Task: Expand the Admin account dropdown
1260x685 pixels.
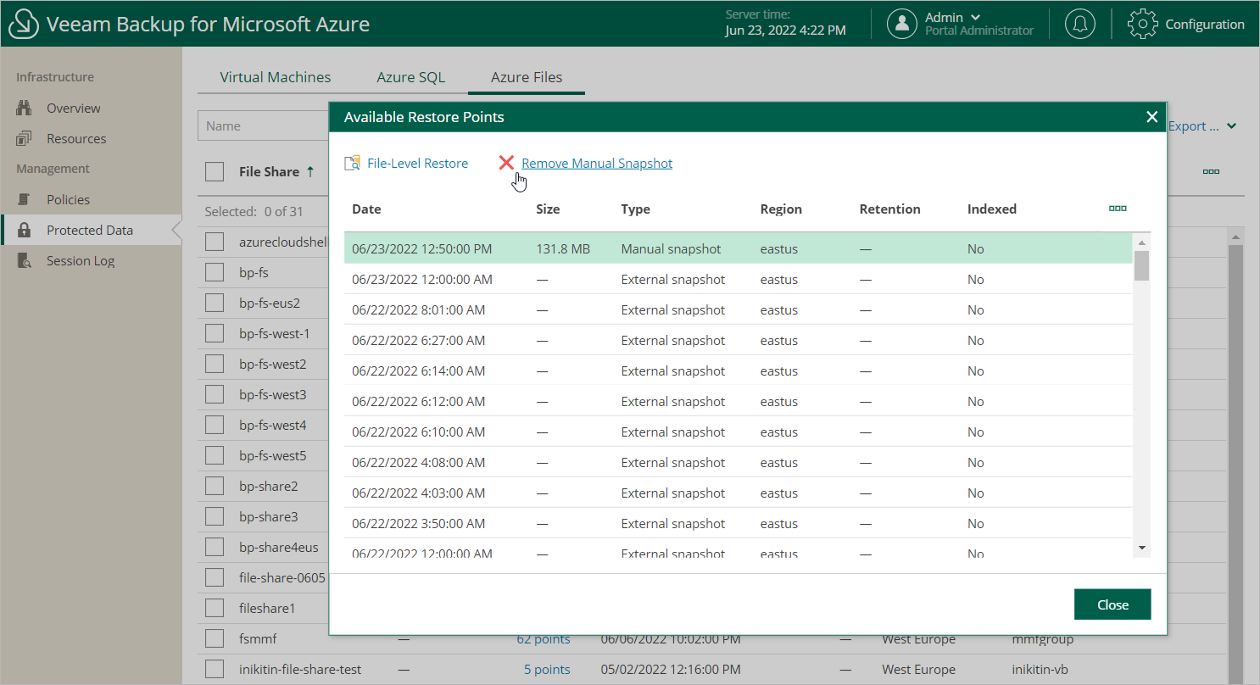Action: [x=975, y=17]
